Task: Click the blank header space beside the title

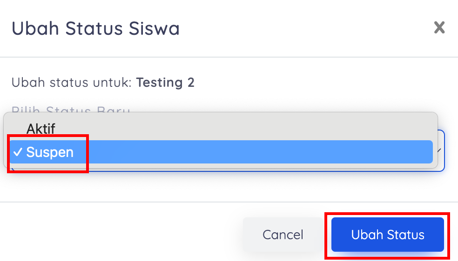Action: tap(303, 28)
